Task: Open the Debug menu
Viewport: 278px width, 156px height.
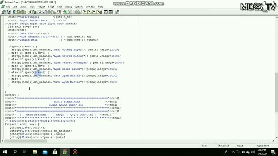Action: 68,7
